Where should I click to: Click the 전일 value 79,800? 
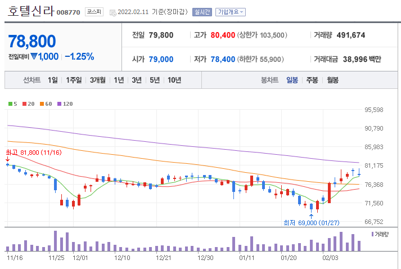[x=161, y=35]
